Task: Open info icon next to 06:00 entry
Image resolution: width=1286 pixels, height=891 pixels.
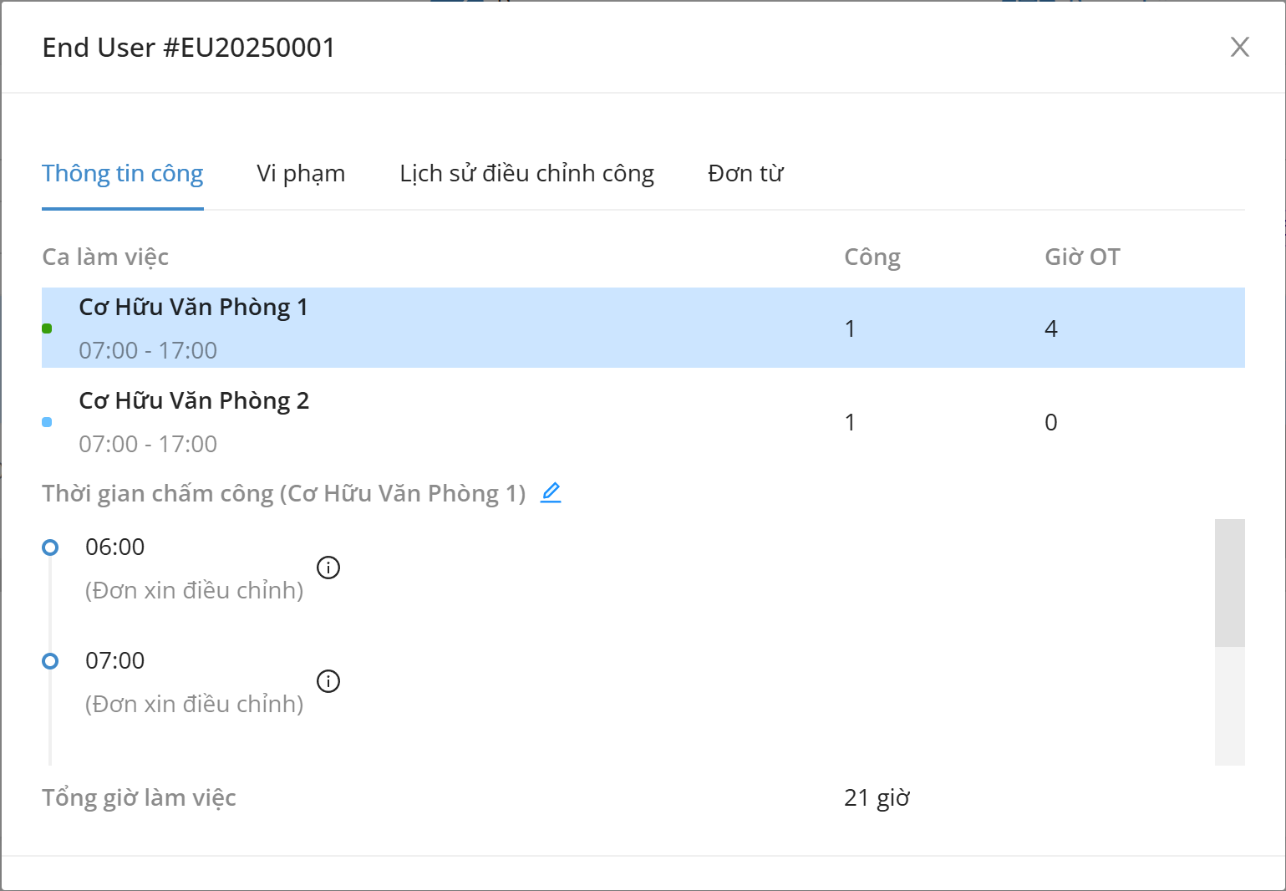Action: tap(328, 568)
